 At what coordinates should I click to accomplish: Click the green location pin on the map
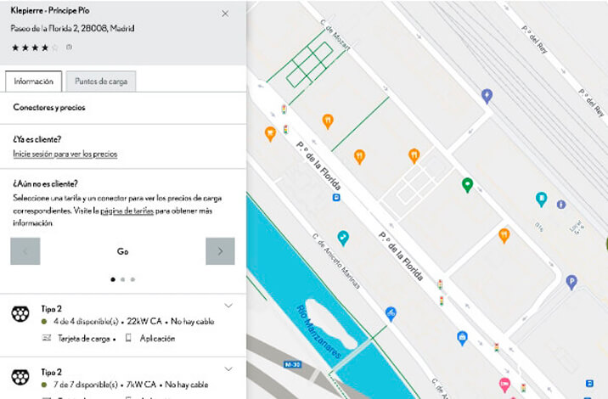[468, 185]
